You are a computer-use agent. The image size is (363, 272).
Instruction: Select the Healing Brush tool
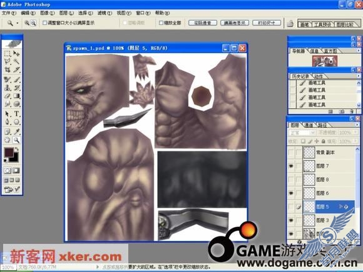tap(8, 80)
